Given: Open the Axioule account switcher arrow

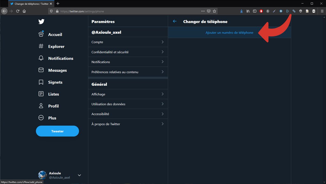Looking at the screenshot, I should pos(79,175).
